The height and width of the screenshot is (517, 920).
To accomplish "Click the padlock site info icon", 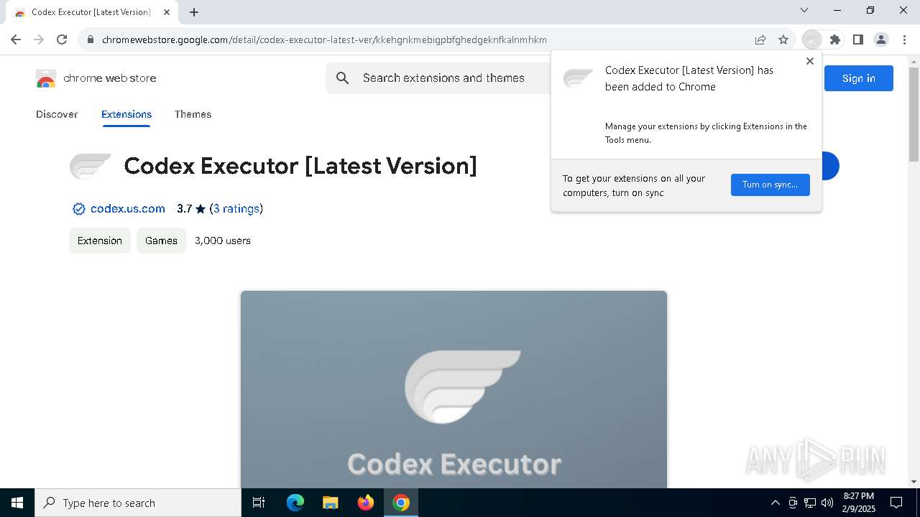I will [x=90, y=40].
